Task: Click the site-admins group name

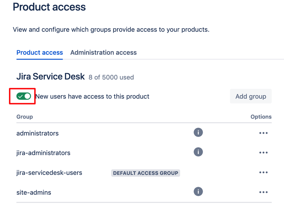Action: point(34,192)
